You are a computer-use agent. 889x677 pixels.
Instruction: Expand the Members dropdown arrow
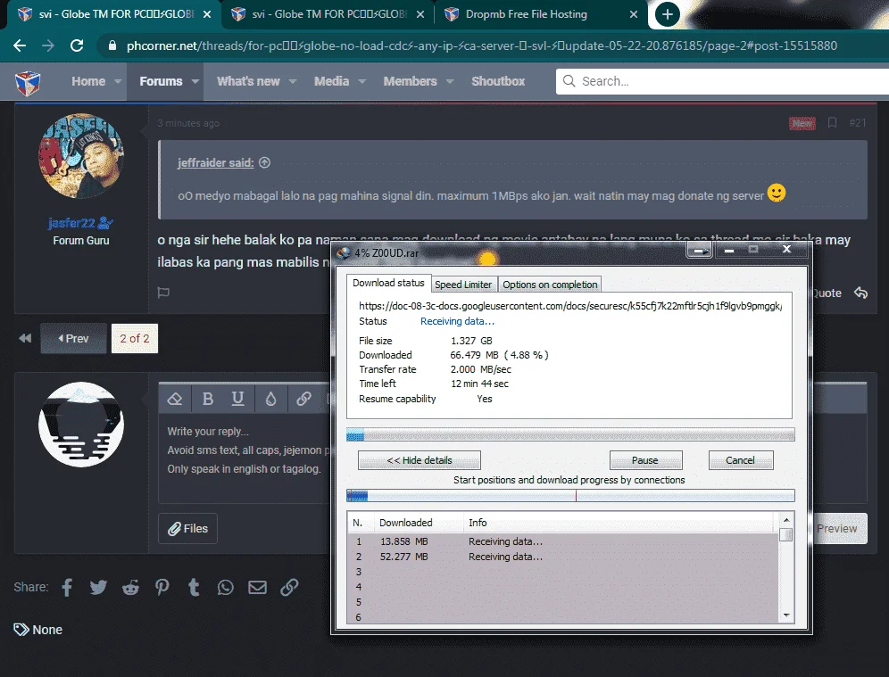point(450,81)
